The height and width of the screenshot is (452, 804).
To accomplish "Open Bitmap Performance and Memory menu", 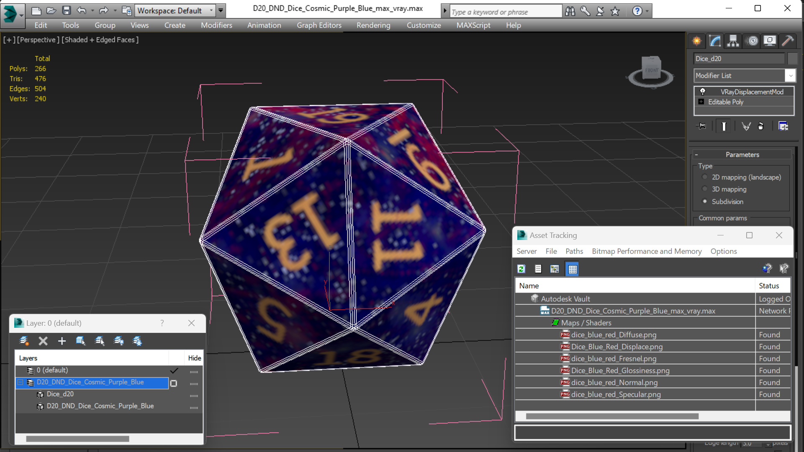I will pos(647,251).
